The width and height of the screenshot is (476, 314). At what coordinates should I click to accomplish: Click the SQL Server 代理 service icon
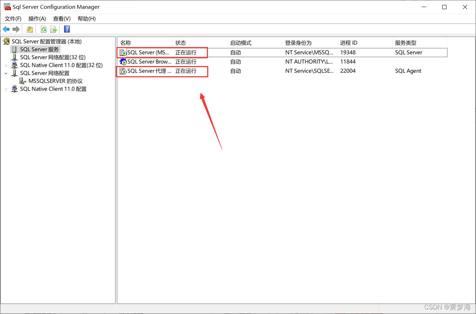tap(123, 71)
